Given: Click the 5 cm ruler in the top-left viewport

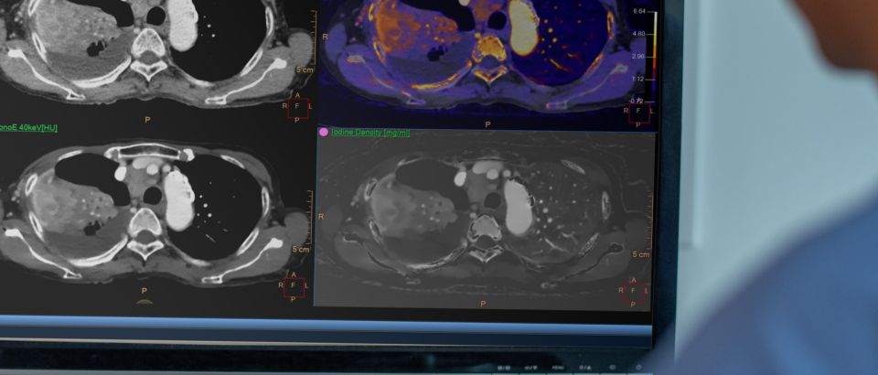Looking at the screenshot, I should [x=302, y=69].
